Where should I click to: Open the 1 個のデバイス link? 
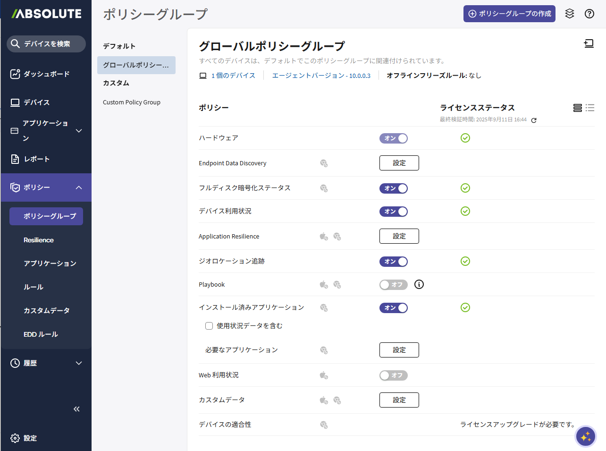[233, 76]
